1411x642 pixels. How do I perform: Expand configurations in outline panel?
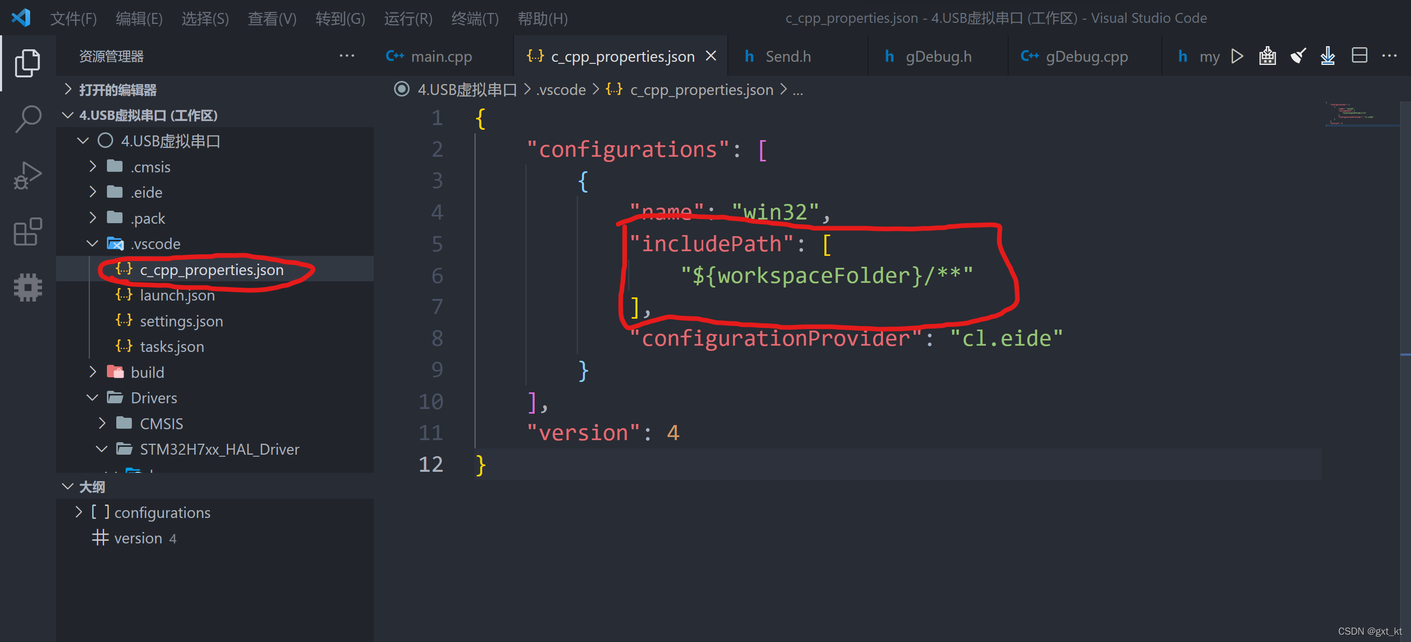tap(79, 513)
